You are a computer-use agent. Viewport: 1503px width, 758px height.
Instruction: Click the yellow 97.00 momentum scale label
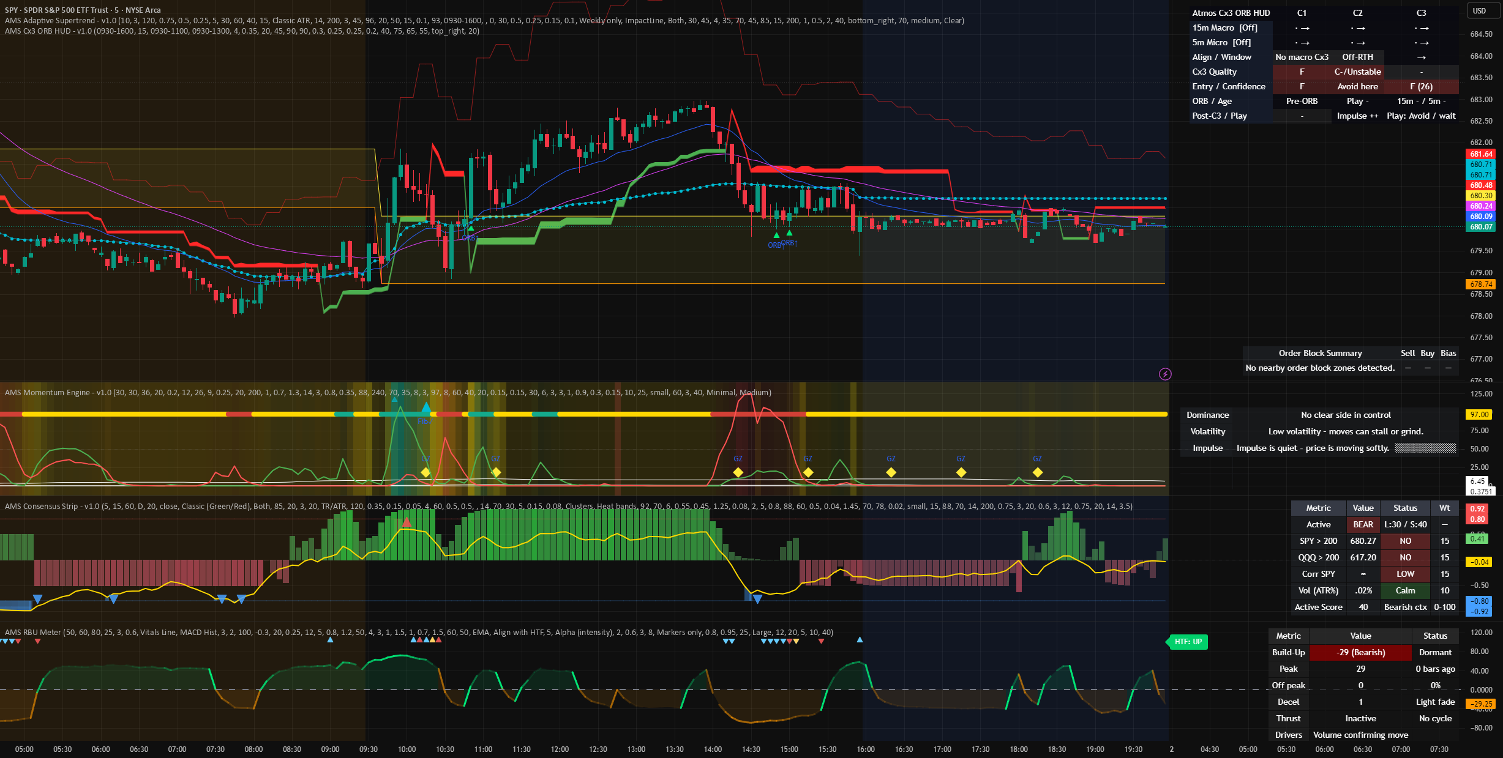click(1479, 415)
